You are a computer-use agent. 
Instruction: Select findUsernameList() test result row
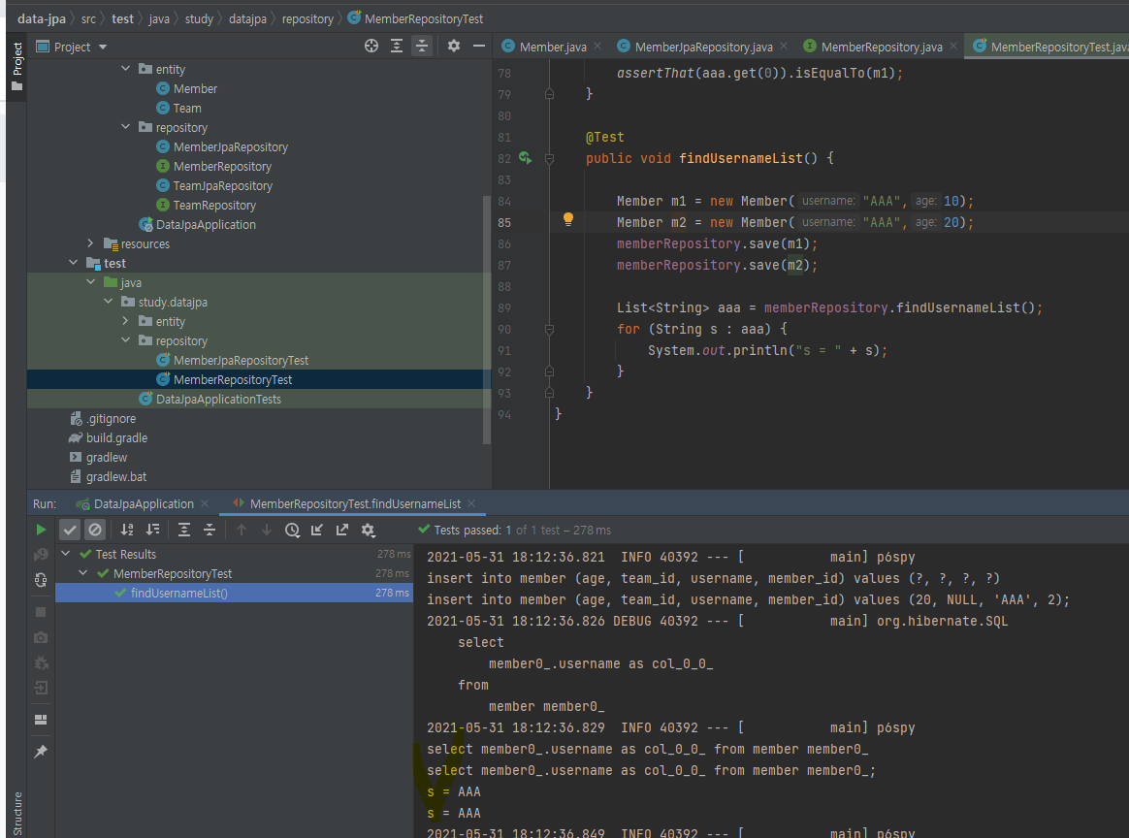tap(234, 594)
